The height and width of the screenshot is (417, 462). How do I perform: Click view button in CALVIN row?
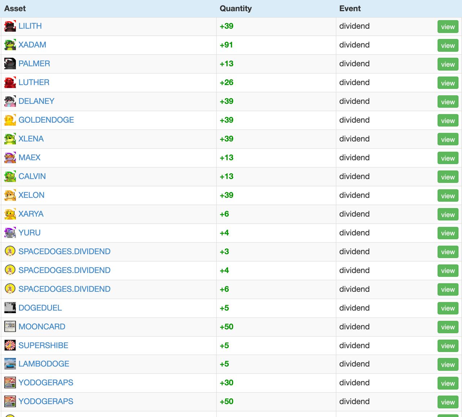pos(448,177)
